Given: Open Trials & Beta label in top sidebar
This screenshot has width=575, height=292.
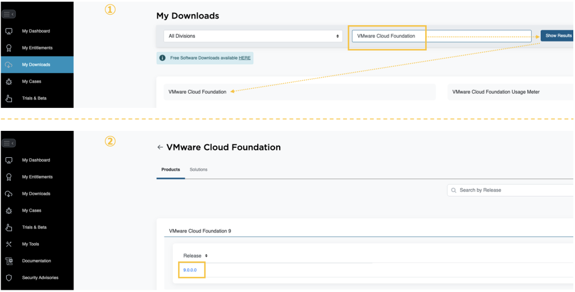Looking at the screenshot, I should coord(34,98).
